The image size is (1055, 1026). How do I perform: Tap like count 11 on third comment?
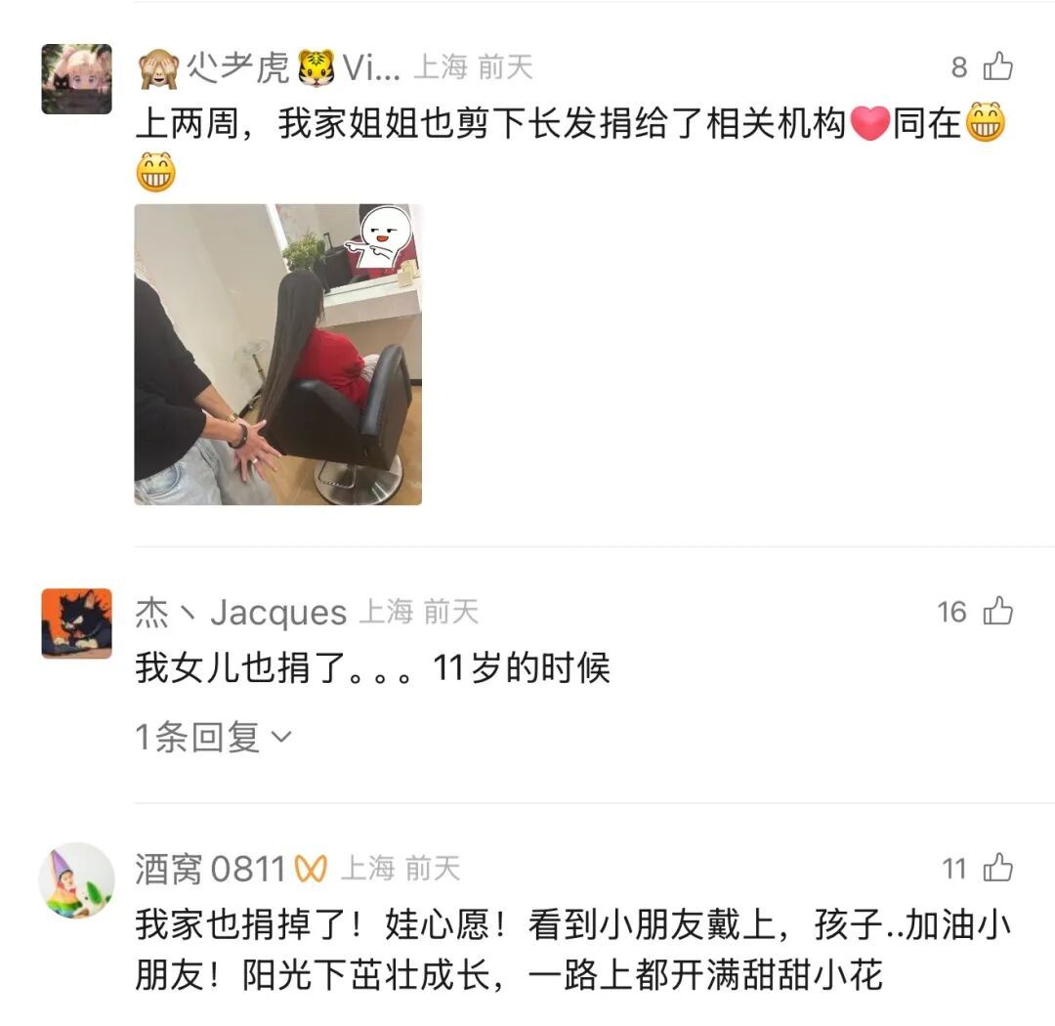[x=954, y=869]
